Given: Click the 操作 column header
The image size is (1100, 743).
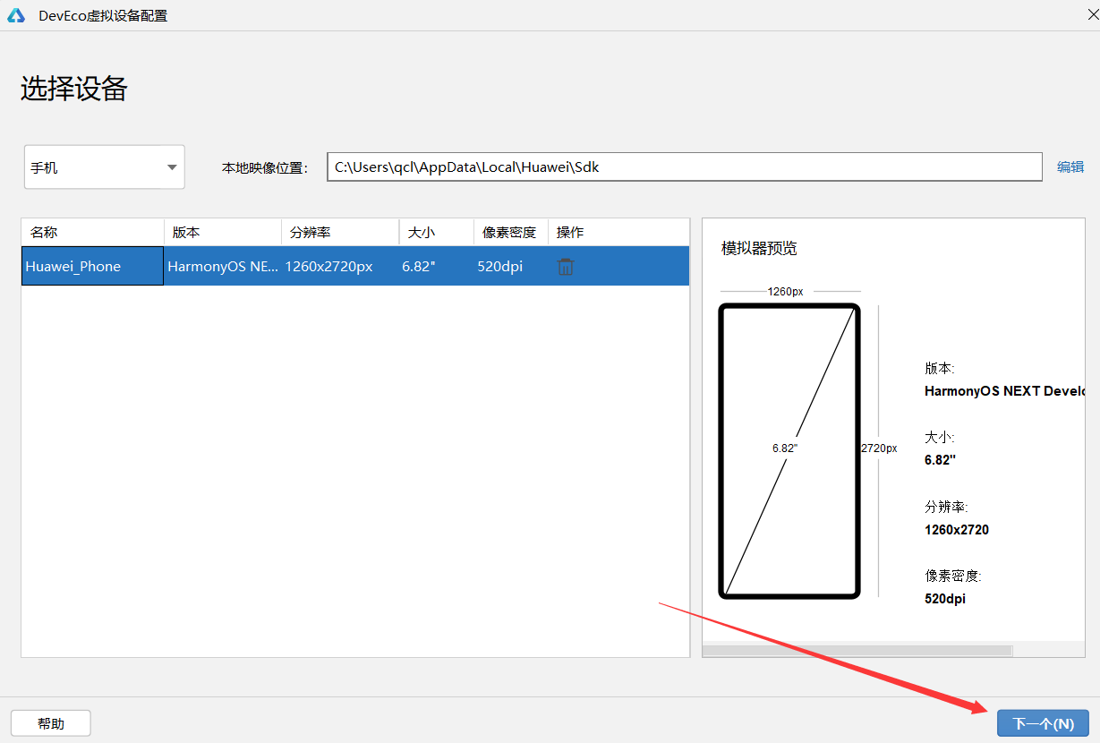Looking at the screenshot, I should [x=618, y=232].
